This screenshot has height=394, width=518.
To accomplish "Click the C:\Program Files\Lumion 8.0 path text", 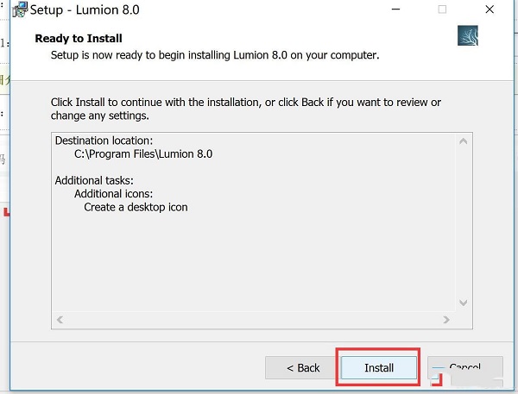I will [x=143, y=154].
